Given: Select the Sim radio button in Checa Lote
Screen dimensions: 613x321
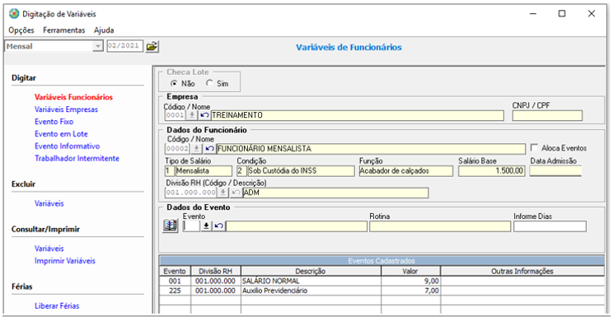Looking at the screenshot, I should [209, 83].
